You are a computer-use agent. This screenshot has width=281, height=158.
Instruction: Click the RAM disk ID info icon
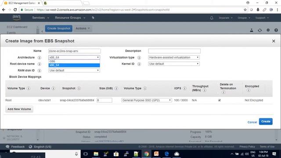tap(39, 71)
